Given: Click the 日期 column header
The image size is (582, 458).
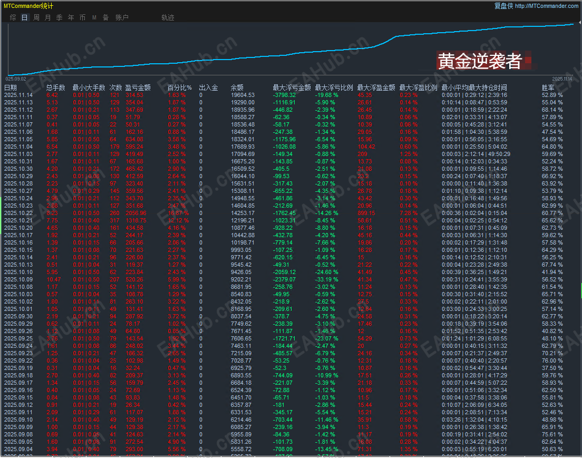Looking at the screenshot, I should [x=11, y=87].
